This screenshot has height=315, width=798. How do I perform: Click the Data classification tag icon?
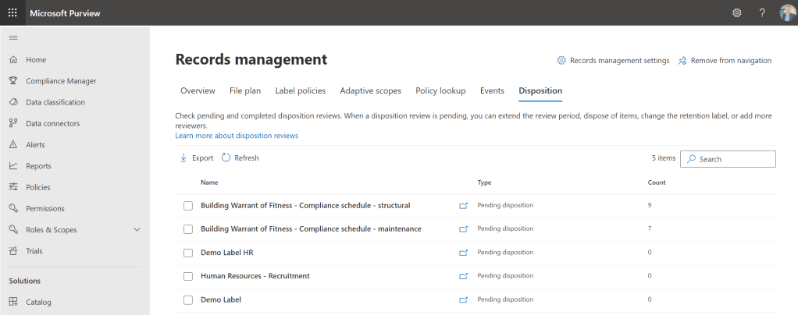(12, 102)
